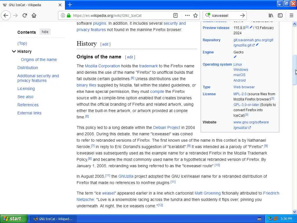
Task: Open the compile link
Action: 157,91
